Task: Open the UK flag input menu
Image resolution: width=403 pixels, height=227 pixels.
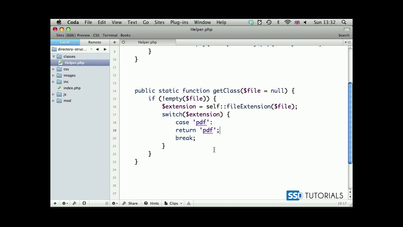Action: tap(297, 22)
